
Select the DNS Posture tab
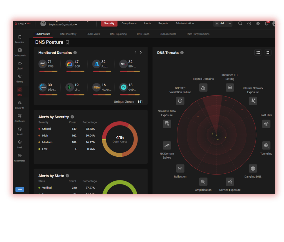(x=43, y=34)
